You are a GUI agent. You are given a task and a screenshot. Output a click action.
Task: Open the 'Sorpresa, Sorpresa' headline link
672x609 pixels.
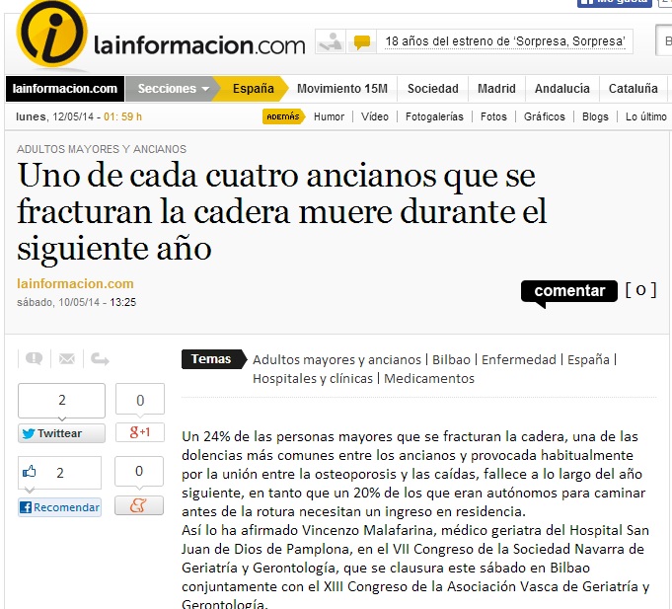coord(505,41)
